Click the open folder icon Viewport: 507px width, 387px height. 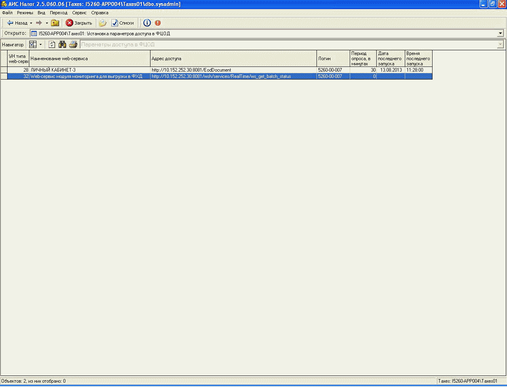[103, 23]
